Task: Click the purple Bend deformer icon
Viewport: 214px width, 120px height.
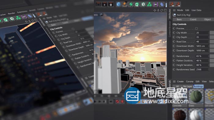Action: tap(156, 5)
